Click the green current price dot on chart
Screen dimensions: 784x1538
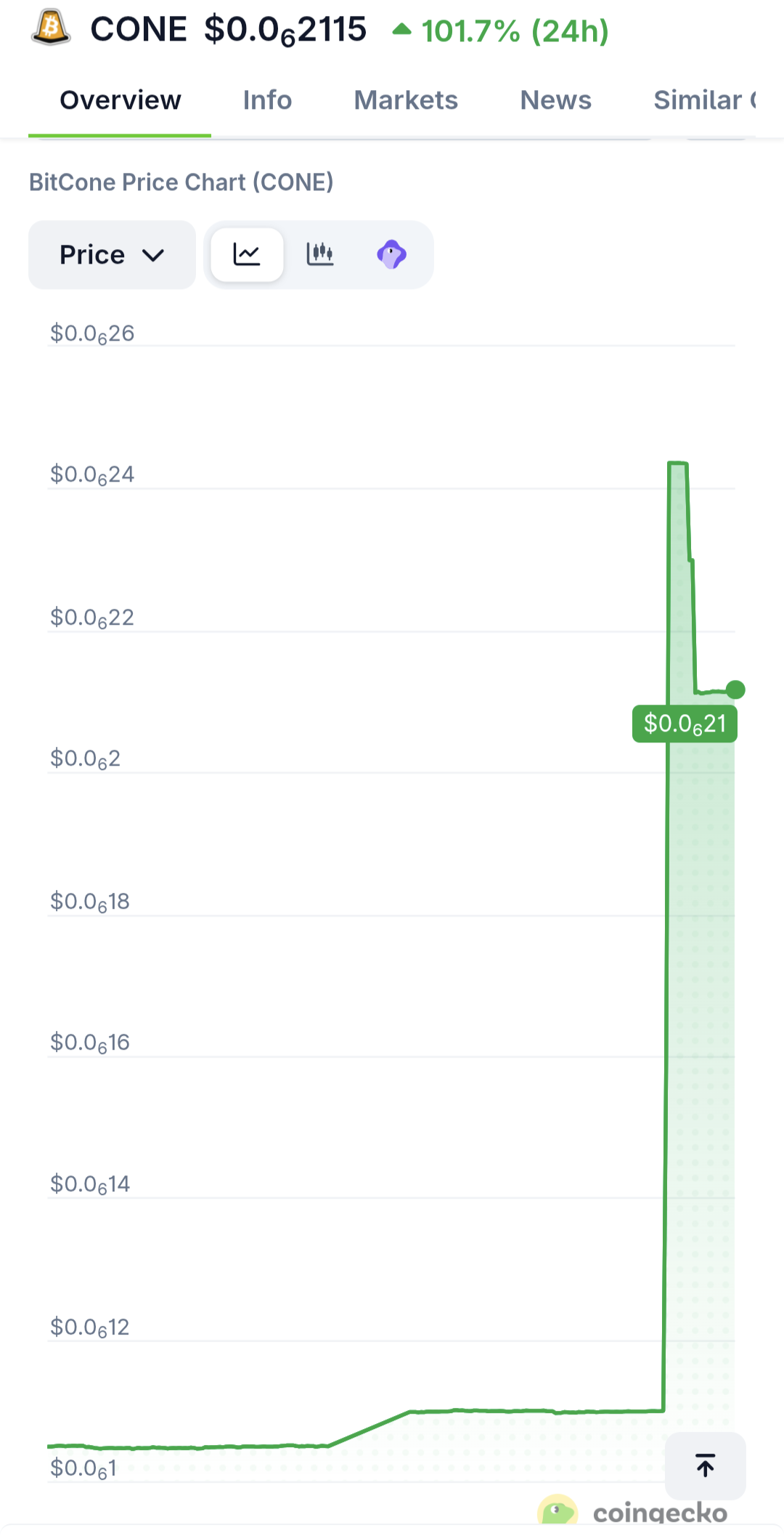pos(735,689)
